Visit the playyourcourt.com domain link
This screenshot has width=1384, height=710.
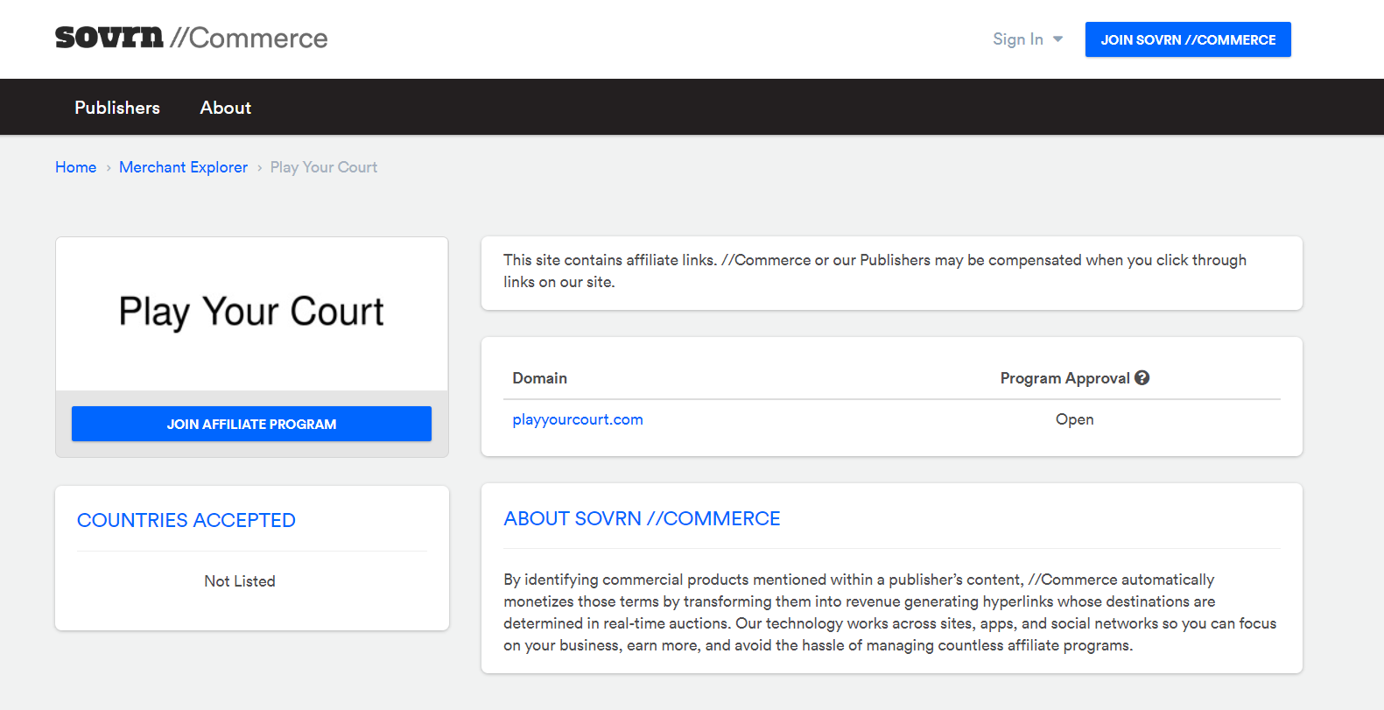[577, 419]
